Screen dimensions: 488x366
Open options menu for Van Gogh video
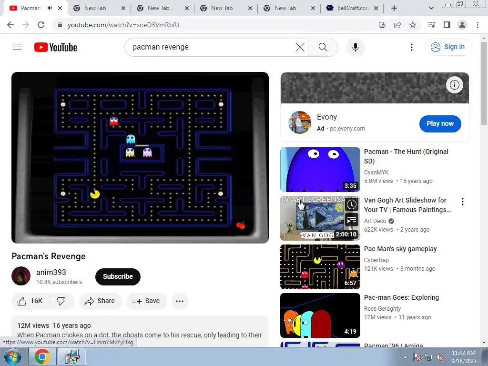coord(463,202)
